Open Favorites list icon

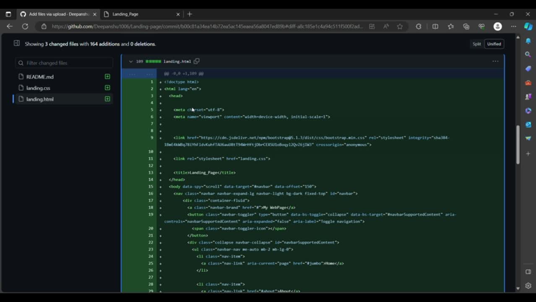tap(451, 26)
